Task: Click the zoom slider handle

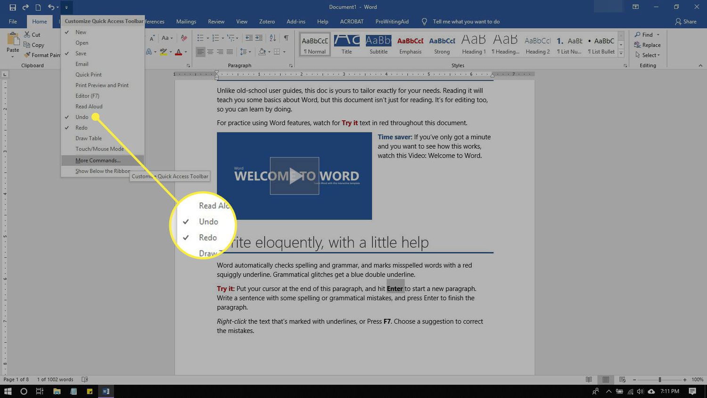Action: pos(660,380)
